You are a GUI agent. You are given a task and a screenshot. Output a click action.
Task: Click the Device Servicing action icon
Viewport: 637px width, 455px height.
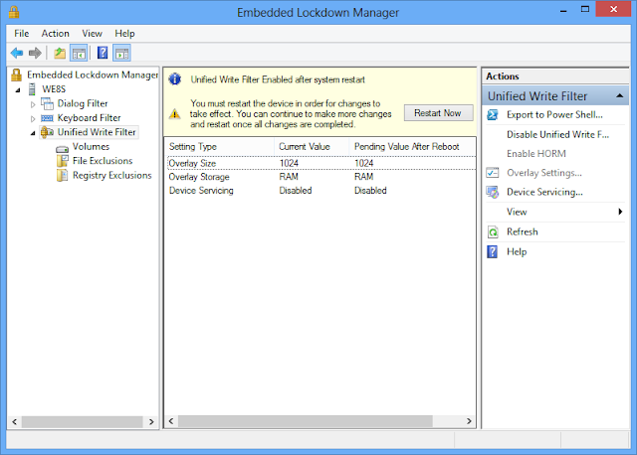(x=493, y=192)
